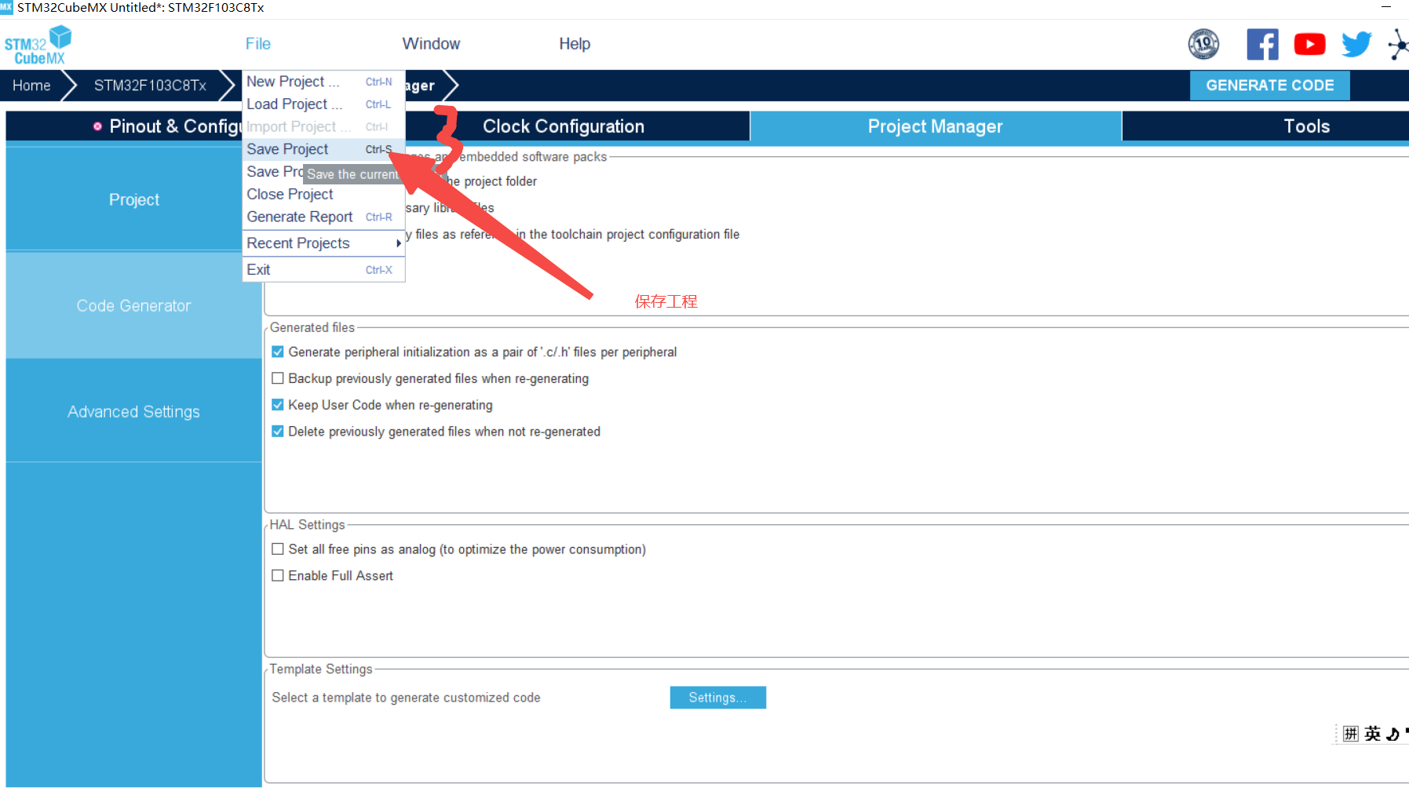Toggle 'Generate peripheral initialization as a pair' checkbox

278,352
